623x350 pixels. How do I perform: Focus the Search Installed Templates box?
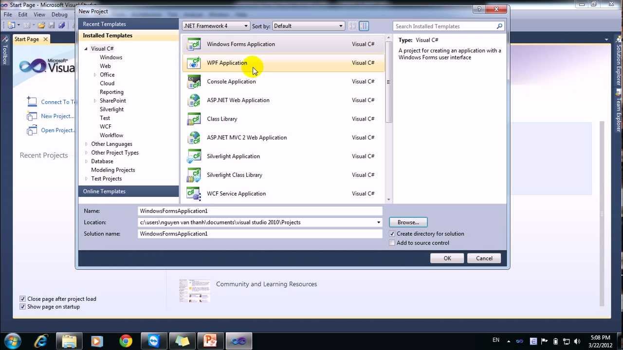coord(444,26)
